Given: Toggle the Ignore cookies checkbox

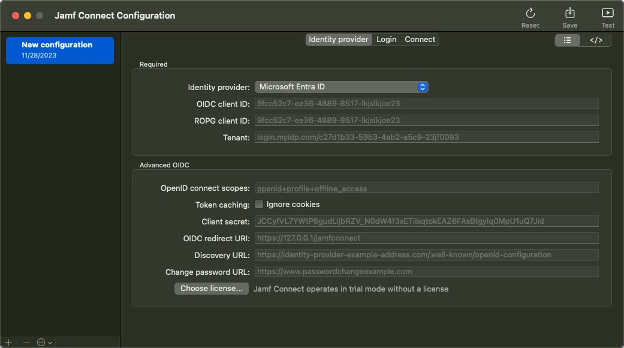Looking at the screenshot, I should (x=259, y=204).
